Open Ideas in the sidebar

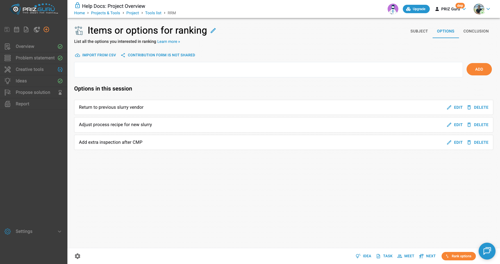[34, 81]
